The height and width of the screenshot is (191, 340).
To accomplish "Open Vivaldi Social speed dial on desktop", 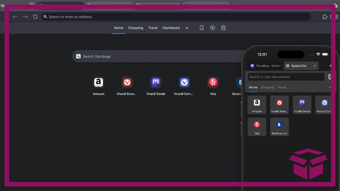I will (156, 83).
